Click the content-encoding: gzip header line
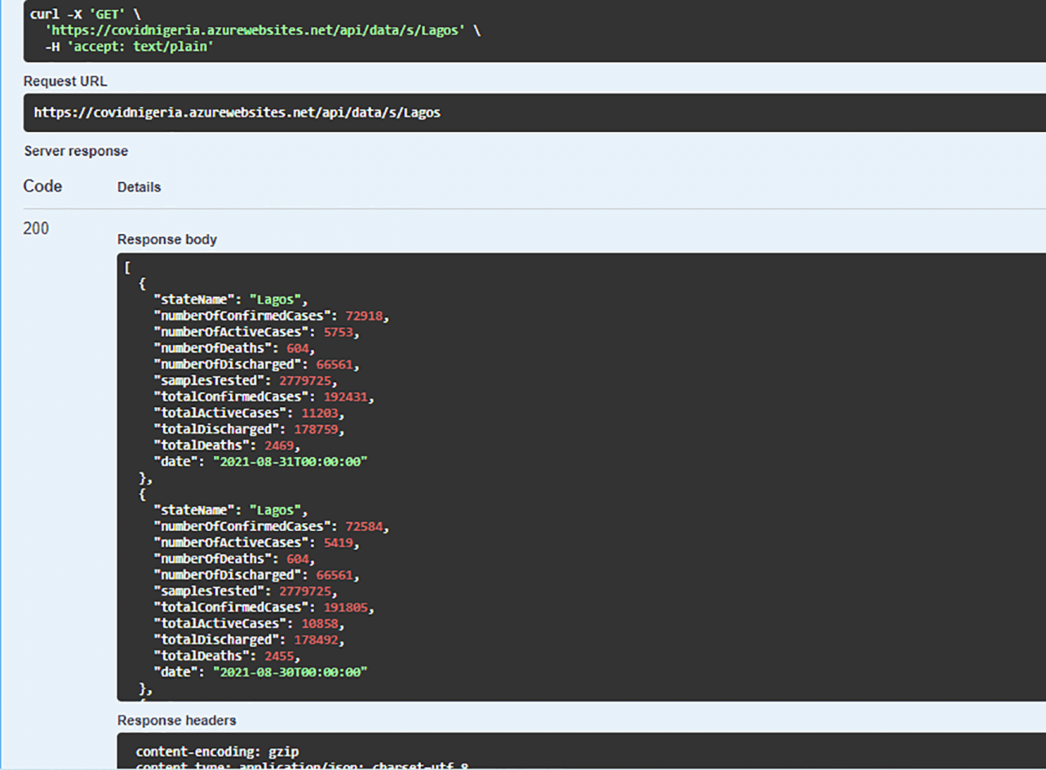This screenshot has height=770, width=1046. coord(217,752)
